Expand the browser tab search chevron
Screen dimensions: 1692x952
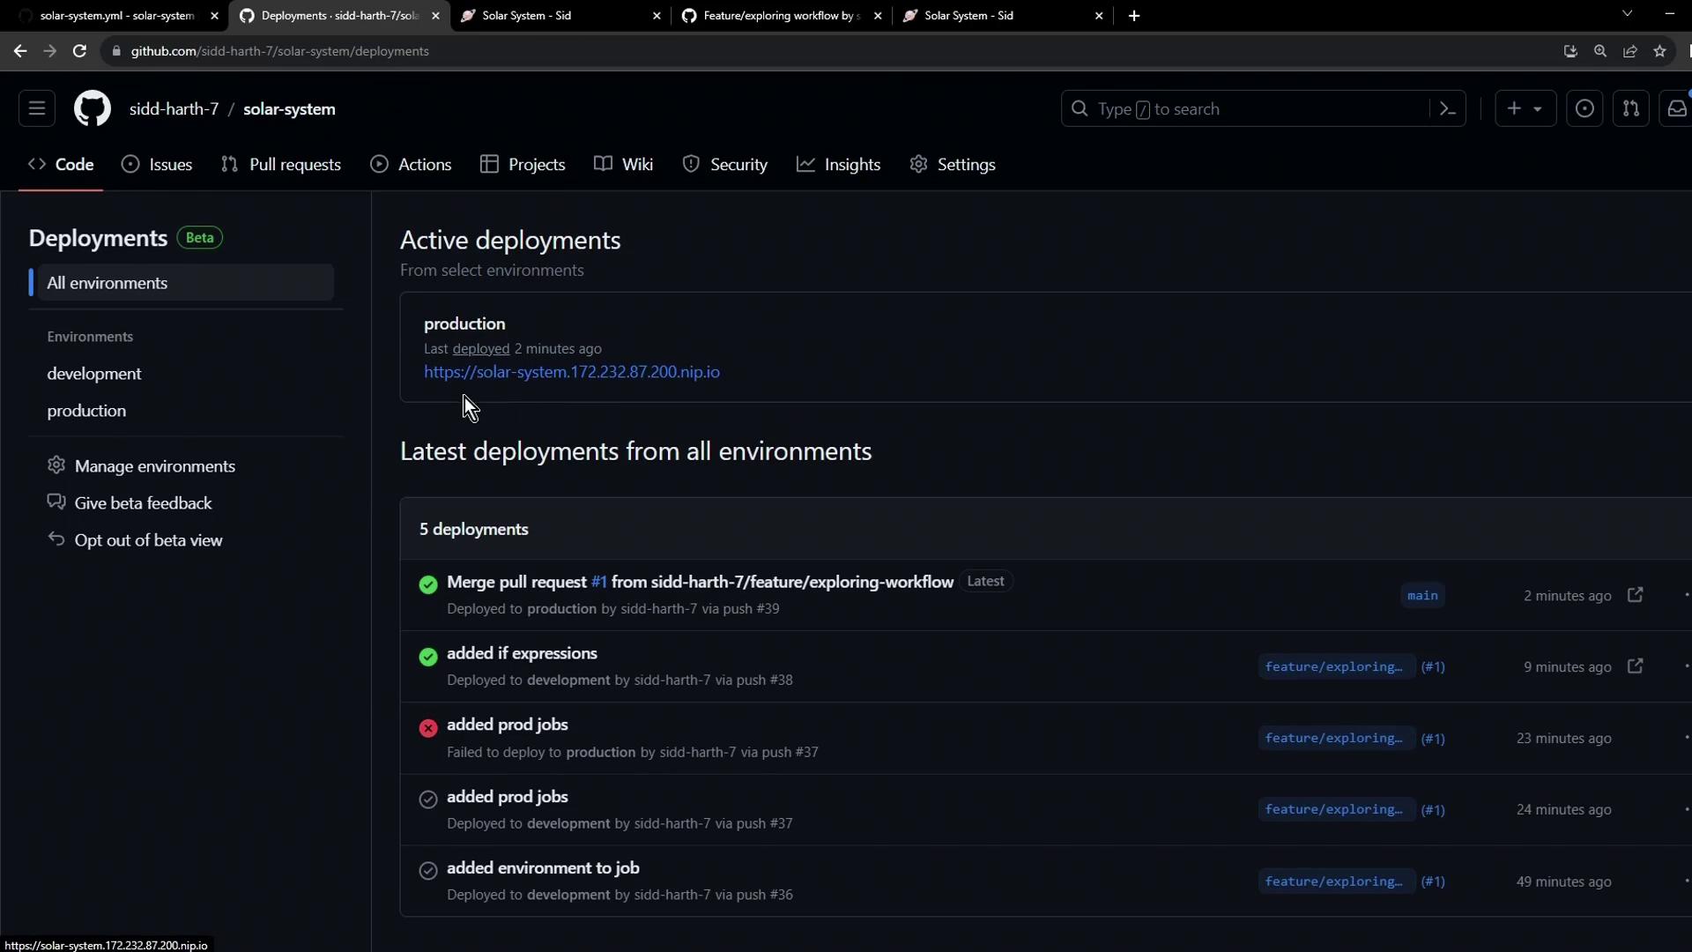pyautogui.click(x=1628, y=14)
